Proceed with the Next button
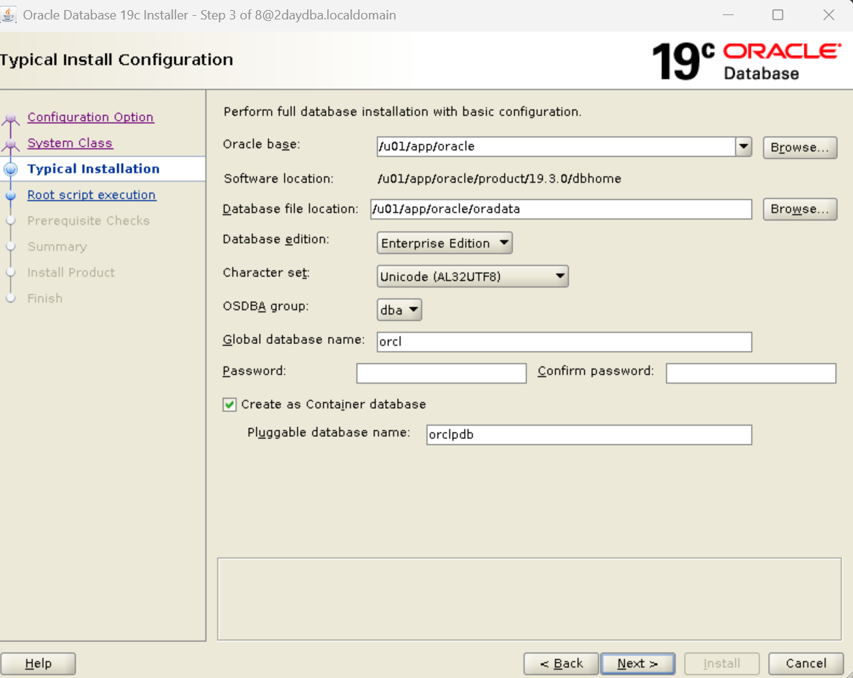This screenshot has height=678, width=853. click(x=637, y=664)
